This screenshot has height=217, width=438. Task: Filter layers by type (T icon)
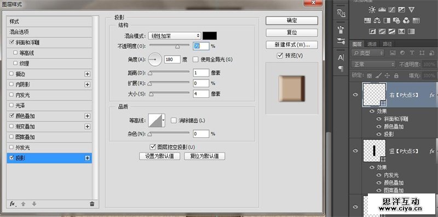click(x=412, y=52)
